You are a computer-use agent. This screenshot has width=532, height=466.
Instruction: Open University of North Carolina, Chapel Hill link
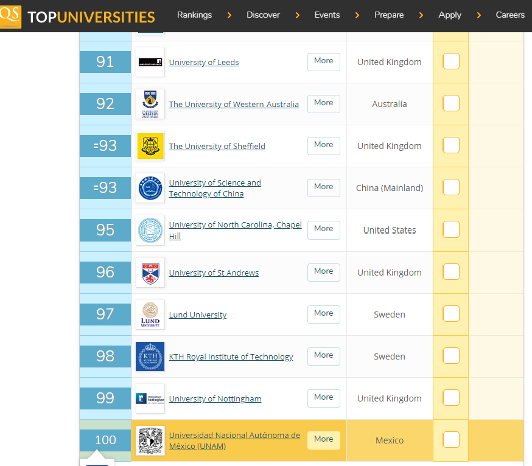[x=235, y=231]
